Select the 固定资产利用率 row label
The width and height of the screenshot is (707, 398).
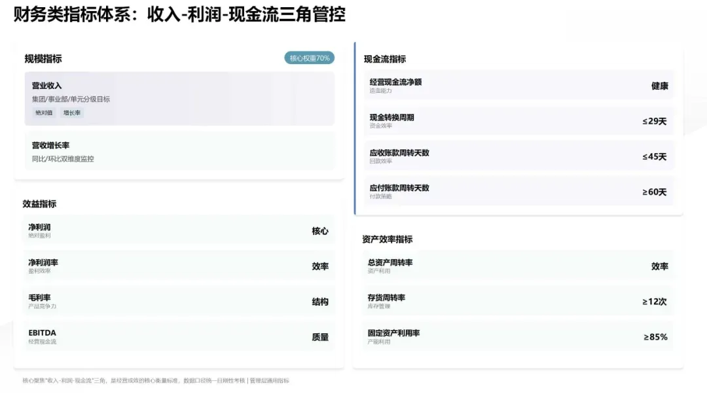393,333
